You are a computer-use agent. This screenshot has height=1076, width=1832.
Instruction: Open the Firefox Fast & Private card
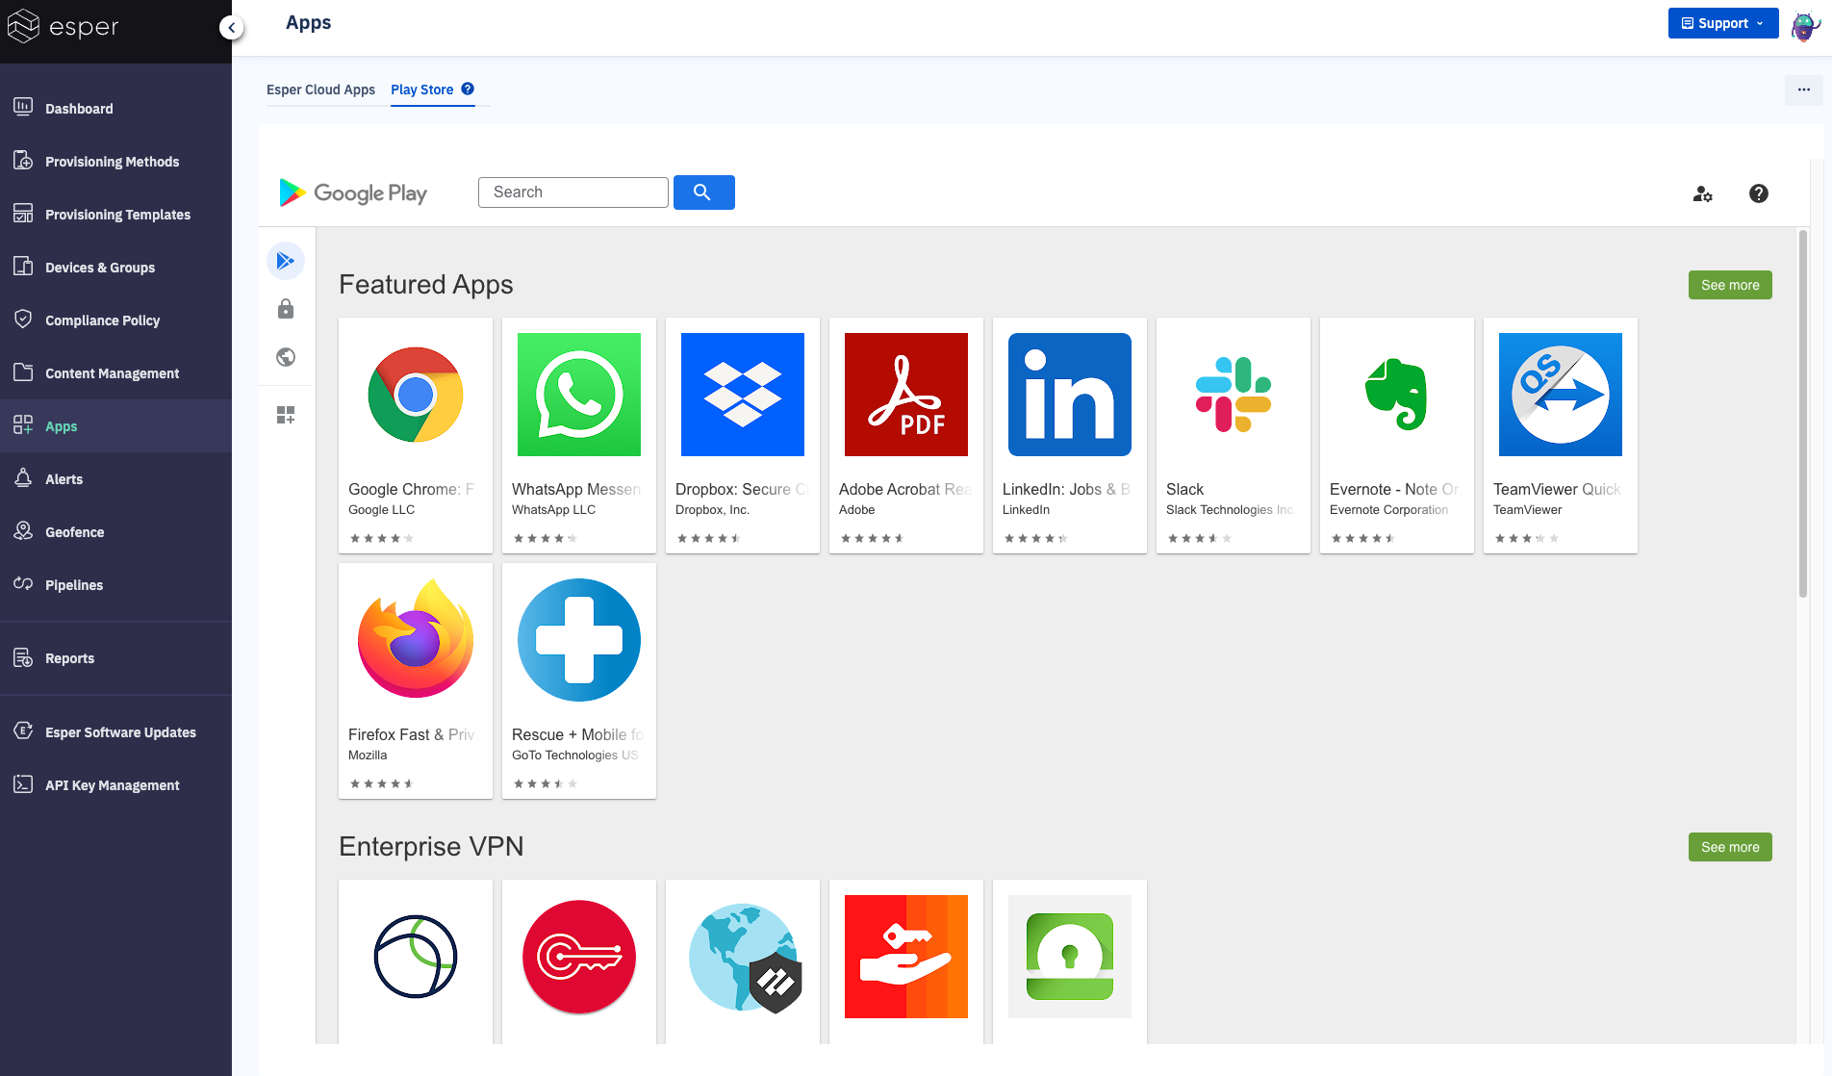click(x=416, y=680)
